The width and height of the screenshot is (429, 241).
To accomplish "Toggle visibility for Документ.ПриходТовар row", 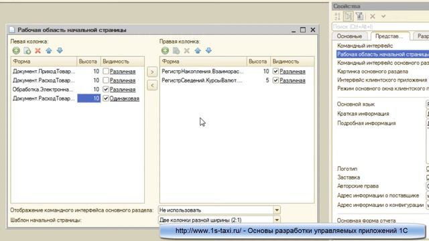I will point(106,72).
